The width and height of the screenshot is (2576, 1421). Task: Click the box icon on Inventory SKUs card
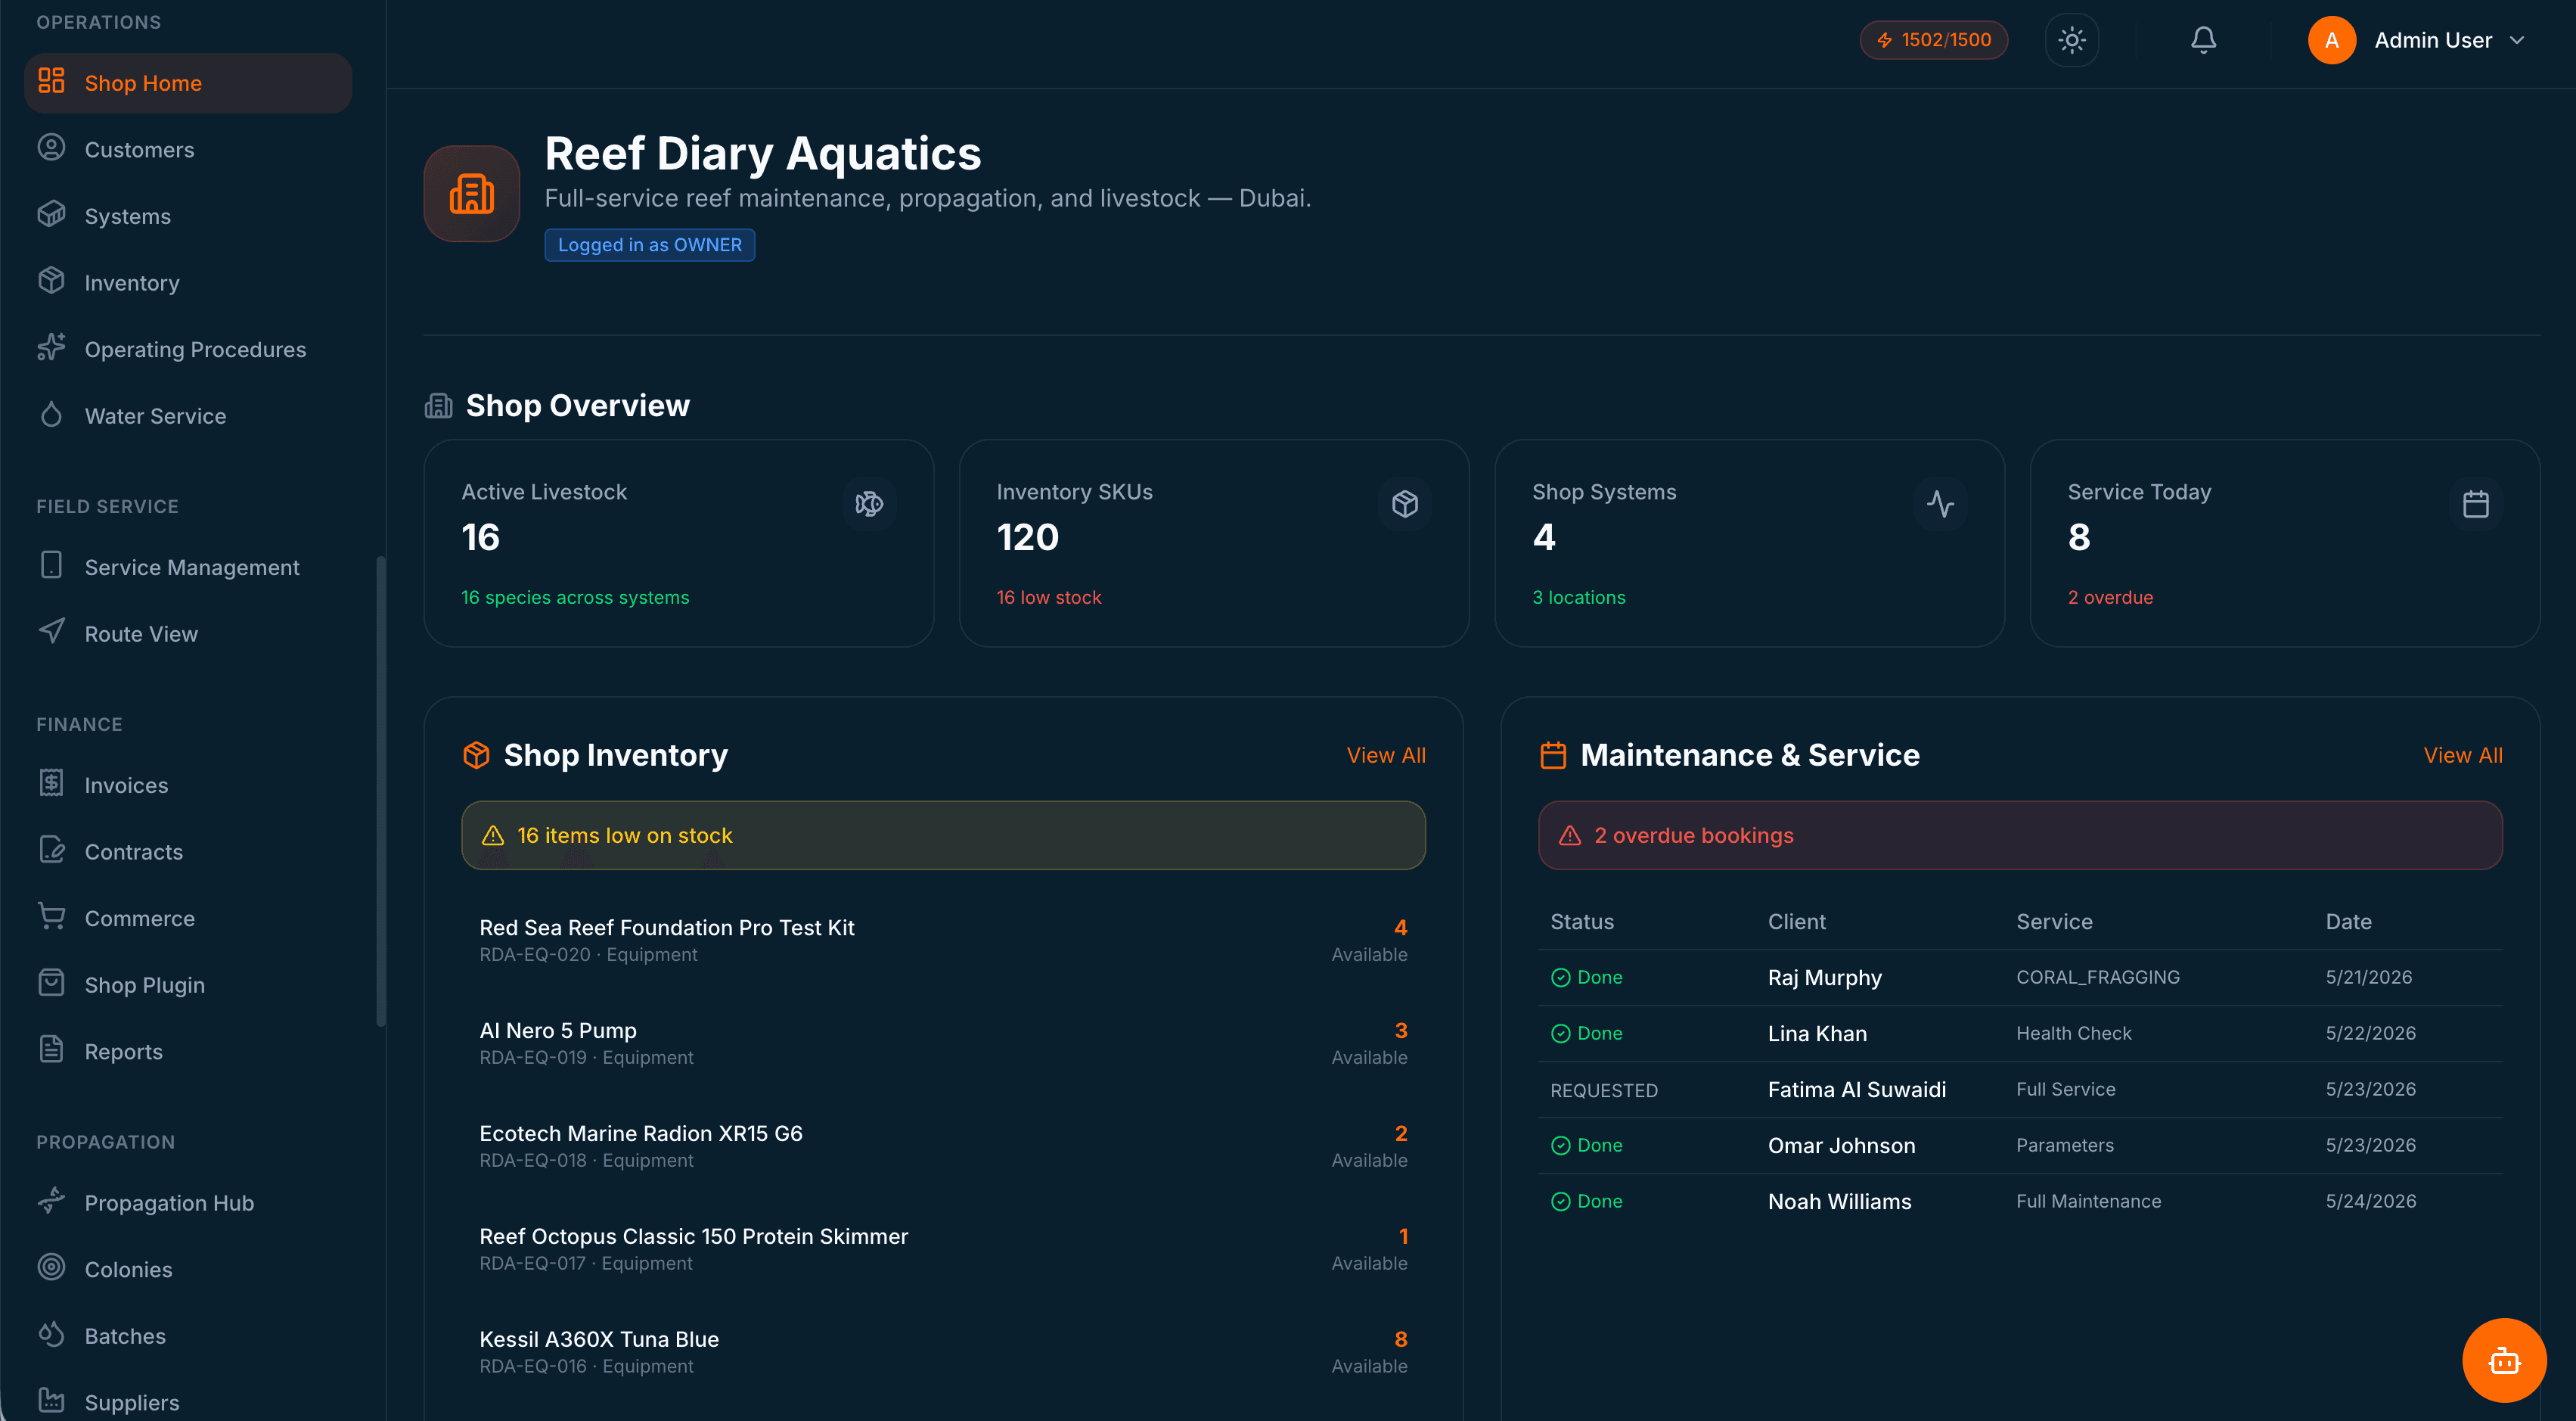(1405, 503)
